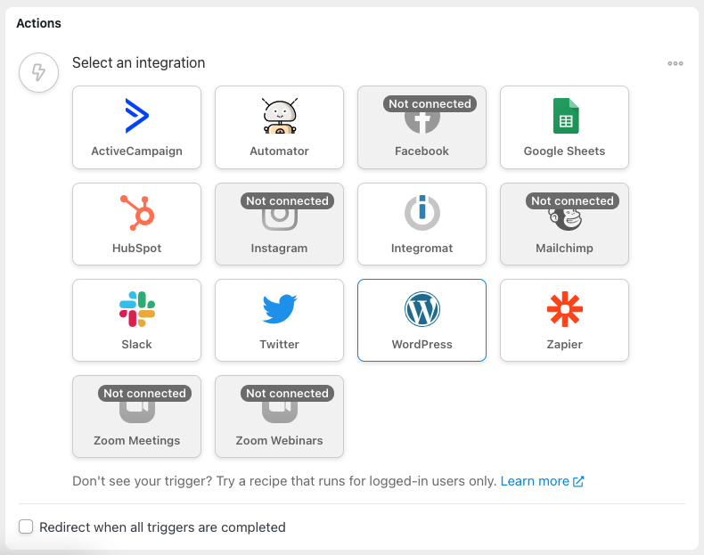Select the Zoom Webinars integration
704x555 pixels.
(x=279, y=417)
